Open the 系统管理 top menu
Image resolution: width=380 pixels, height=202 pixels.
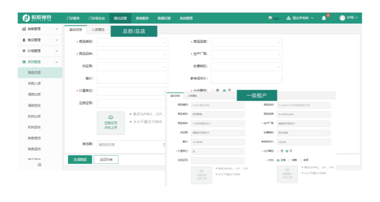coord(186,18)
